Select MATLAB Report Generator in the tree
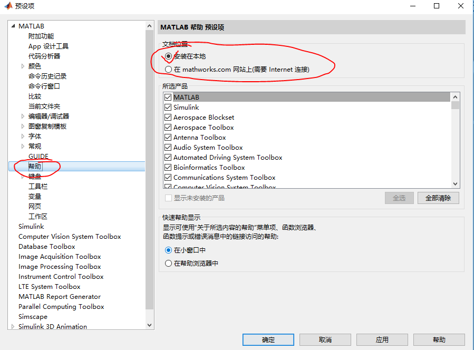The width and height of the screenshot is (474, 350). [x=60, y=297]
